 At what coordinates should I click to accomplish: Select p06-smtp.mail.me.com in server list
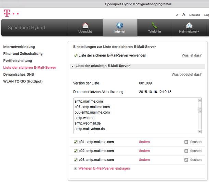coord(92,112)
